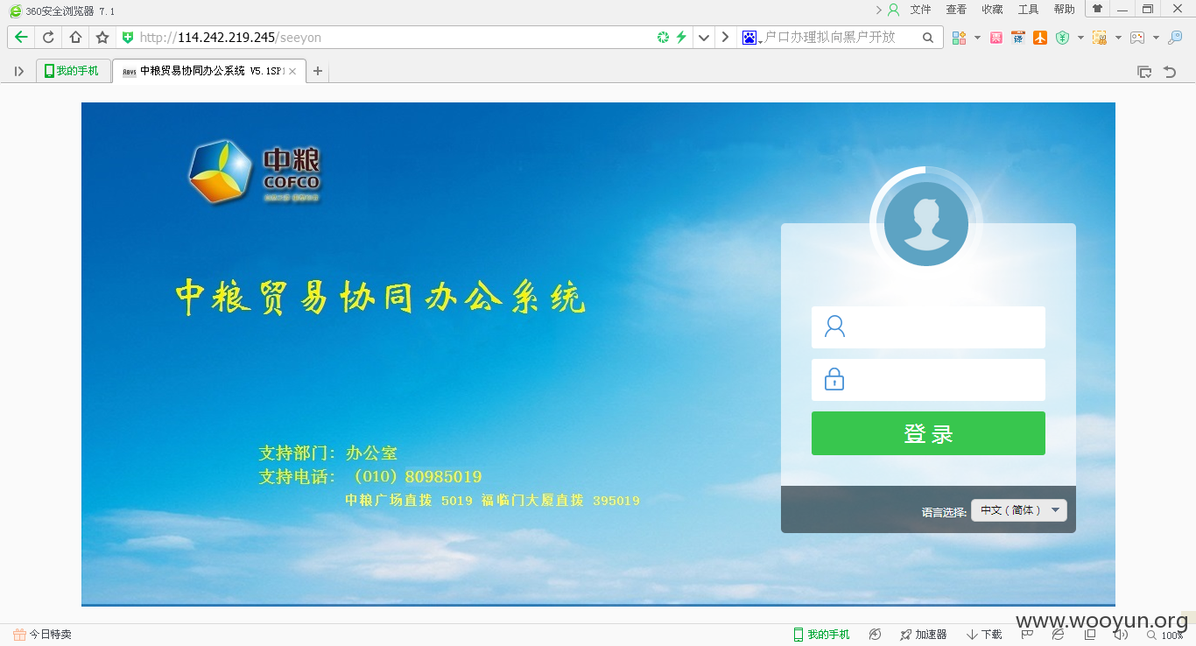Screen dimensions: 1196x646
Task: Expand the screenshot tool dropdown arrow
Action: click(x=1118, y=38)
